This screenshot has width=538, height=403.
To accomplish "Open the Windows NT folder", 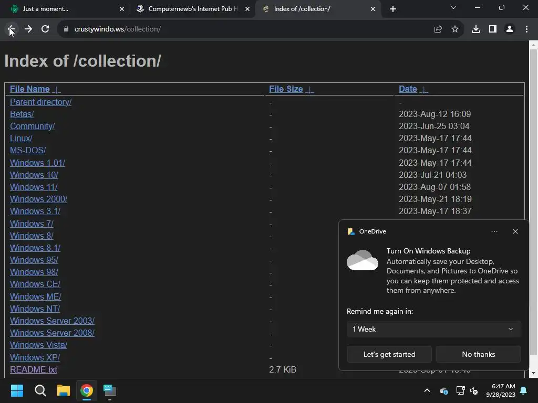I will click(35, 309).
